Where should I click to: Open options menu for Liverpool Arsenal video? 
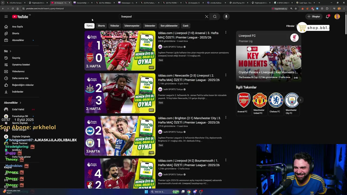[226, 32]
